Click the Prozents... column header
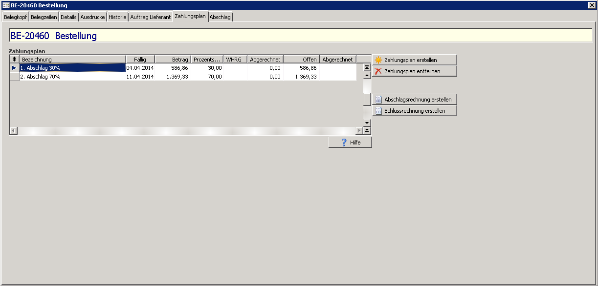598x286 pixels. pos(207,59)
